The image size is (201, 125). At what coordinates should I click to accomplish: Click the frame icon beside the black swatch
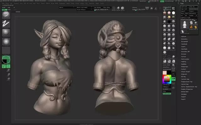pos(174,75)
